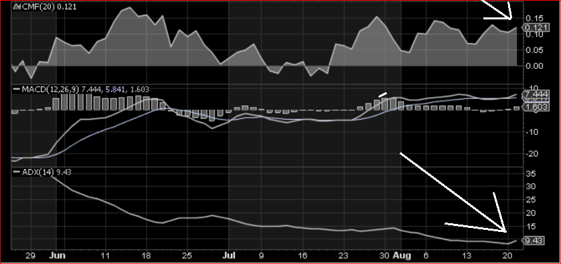Click the 18 label on date axis
Image resolution: width=561 pixels, height=264 pixels.
[x=147, y=256]
